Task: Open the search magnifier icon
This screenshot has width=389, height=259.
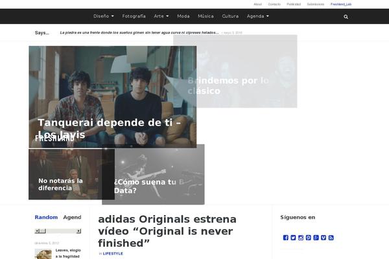Action: [346, 17]
